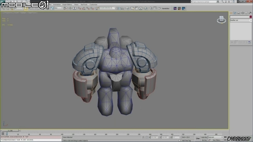Click the viewport Perspective label
The image size is (253, 142).
[x=8, y=13]
